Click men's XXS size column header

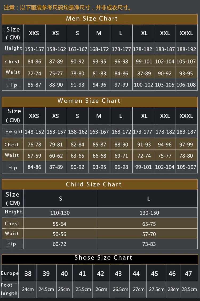pos(34,33)
